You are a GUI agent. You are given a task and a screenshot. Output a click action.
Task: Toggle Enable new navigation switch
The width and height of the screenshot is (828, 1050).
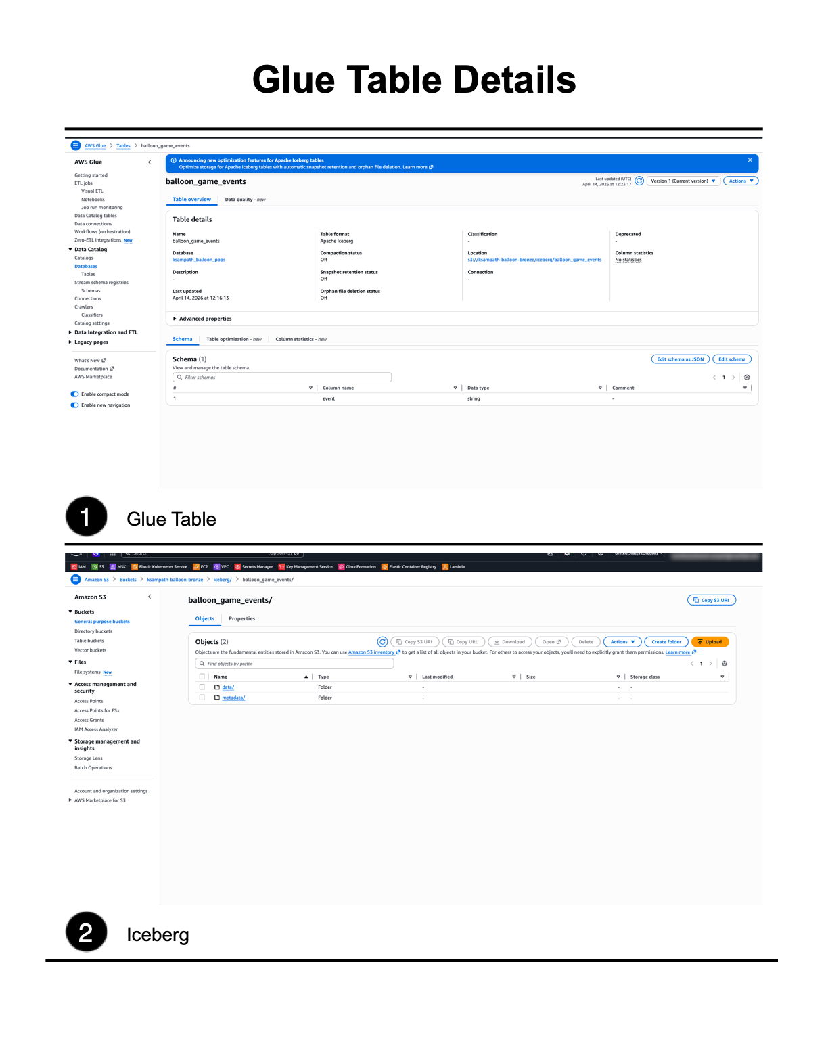click(x=74, y=405)
